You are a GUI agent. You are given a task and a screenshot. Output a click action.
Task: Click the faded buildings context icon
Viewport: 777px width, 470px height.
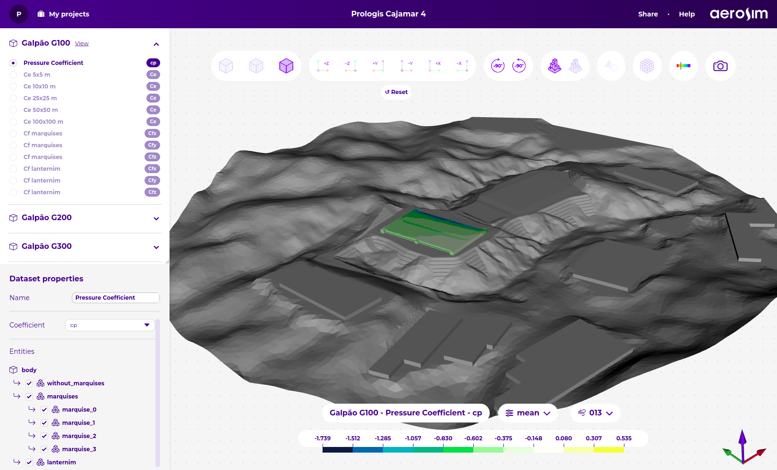coord(575,66)
